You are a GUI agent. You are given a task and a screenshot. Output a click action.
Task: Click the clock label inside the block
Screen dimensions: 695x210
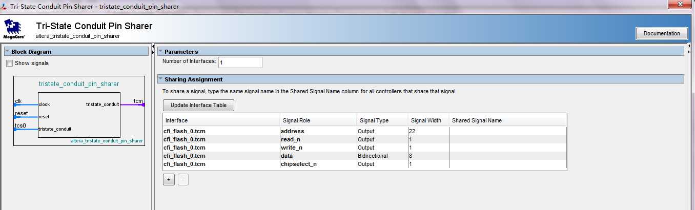44,104
